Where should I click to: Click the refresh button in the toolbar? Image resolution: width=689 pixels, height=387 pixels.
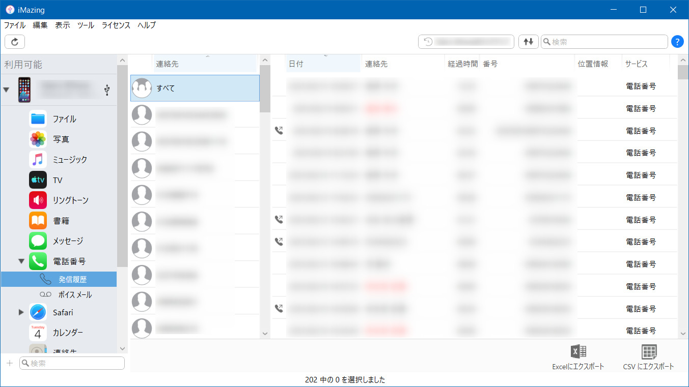click(x=15, y=42)
